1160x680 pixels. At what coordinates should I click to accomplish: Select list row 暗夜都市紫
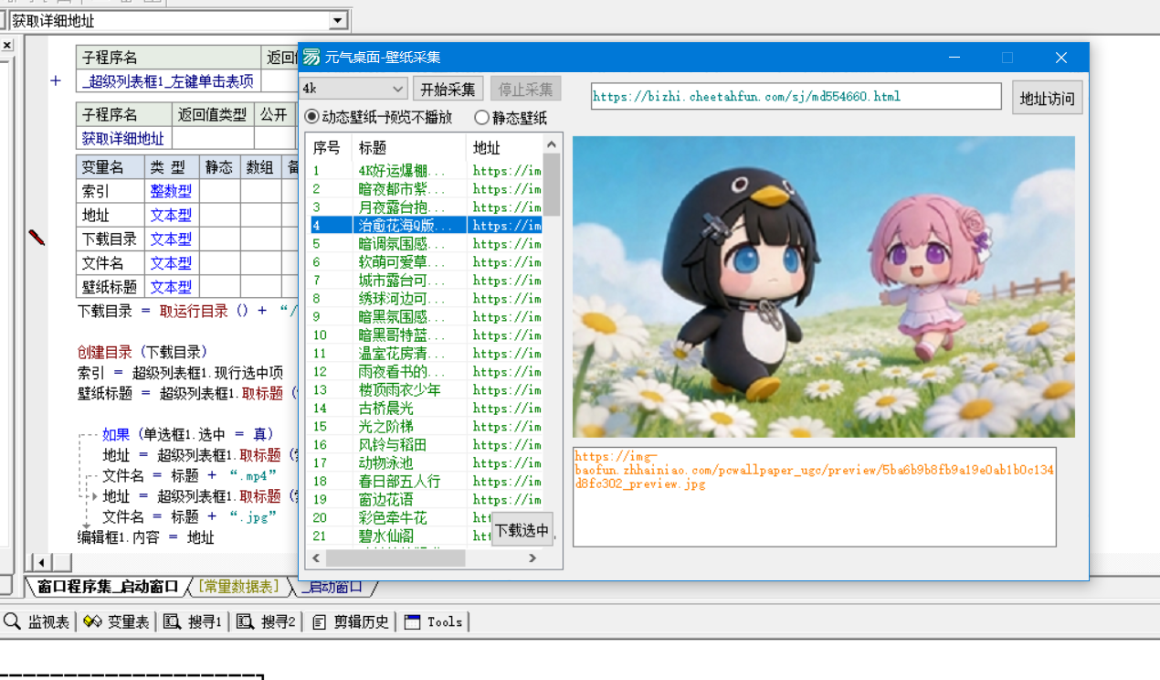click(424, 188)
